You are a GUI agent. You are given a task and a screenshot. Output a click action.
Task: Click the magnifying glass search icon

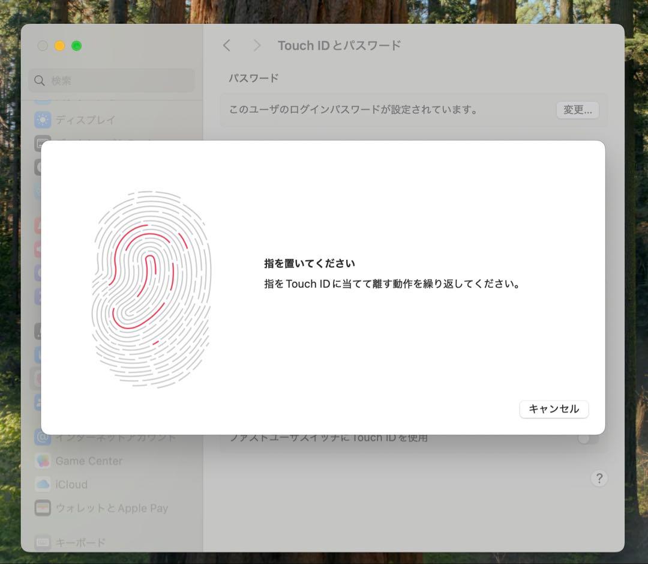click(x=40, y=80)
